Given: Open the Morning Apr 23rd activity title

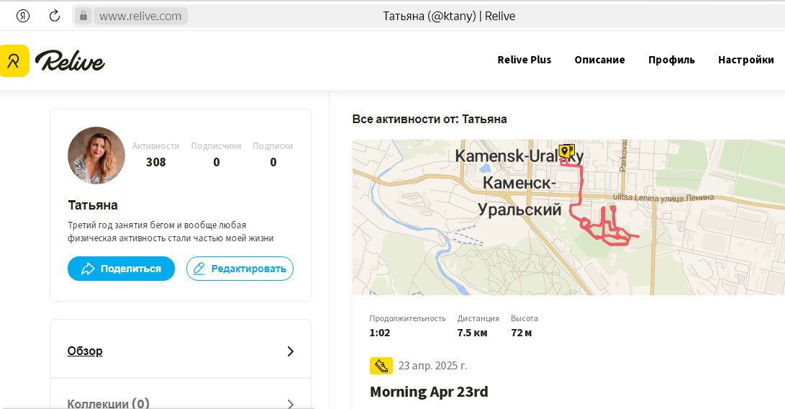Looking at the screenshot, I should [x=429, y=392].
